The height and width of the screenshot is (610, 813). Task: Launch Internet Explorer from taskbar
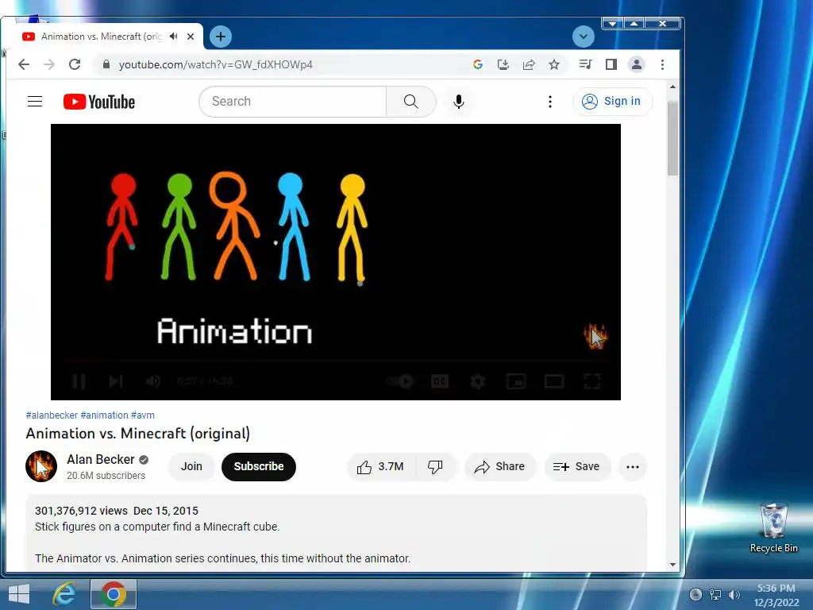64,594
